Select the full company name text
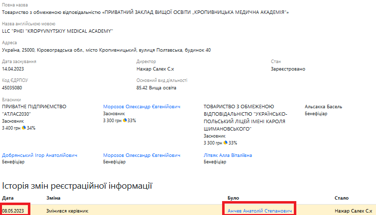 click(145, 12)
